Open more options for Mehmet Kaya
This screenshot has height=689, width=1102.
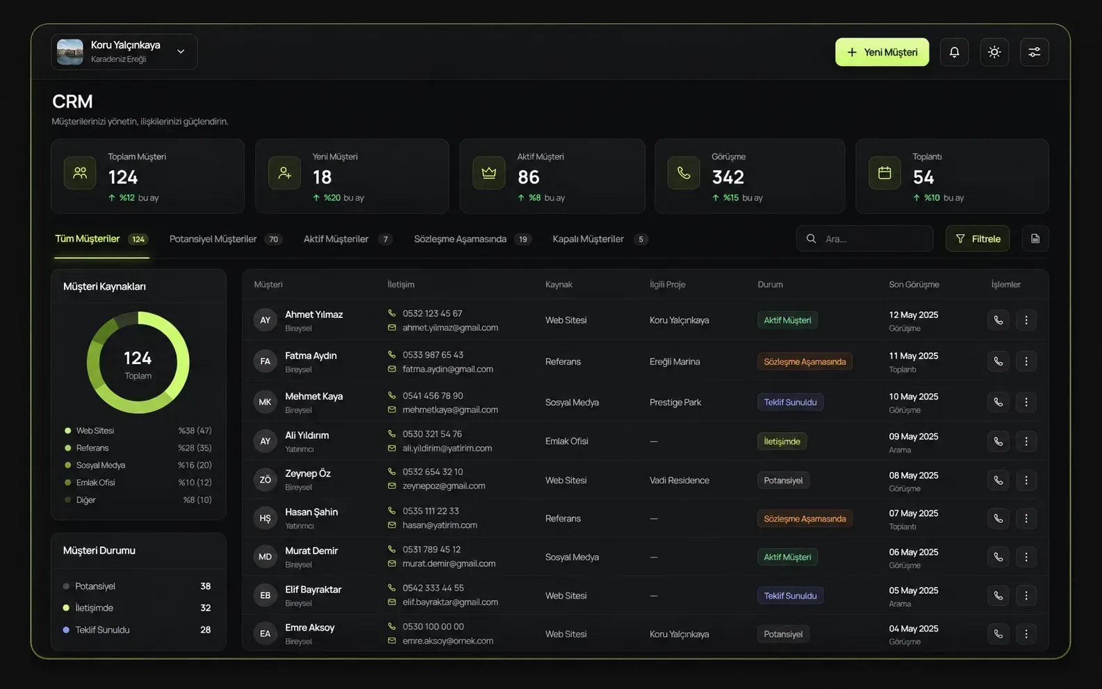(x=1026, y=402)
